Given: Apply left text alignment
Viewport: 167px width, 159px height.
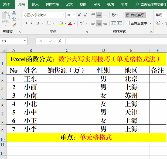Looking at the screenshot, I should [x=93, y=23].
